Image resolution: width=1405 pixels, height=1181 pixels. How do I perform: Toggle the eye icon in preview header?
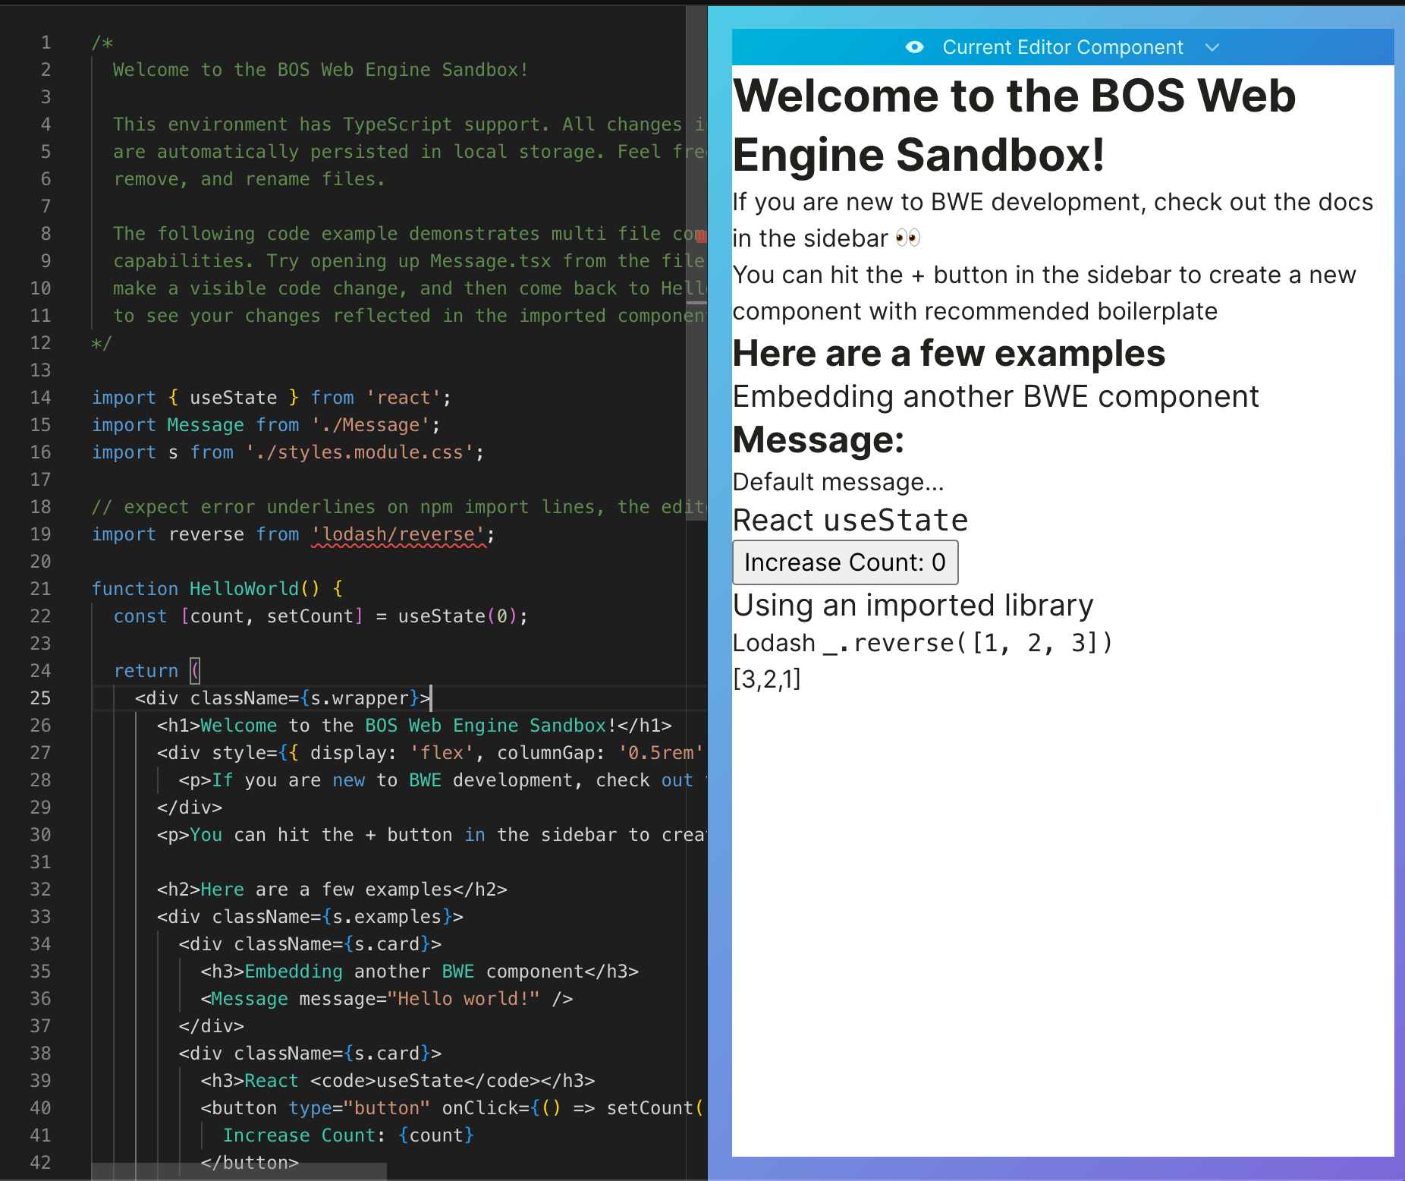pos(914,47)
